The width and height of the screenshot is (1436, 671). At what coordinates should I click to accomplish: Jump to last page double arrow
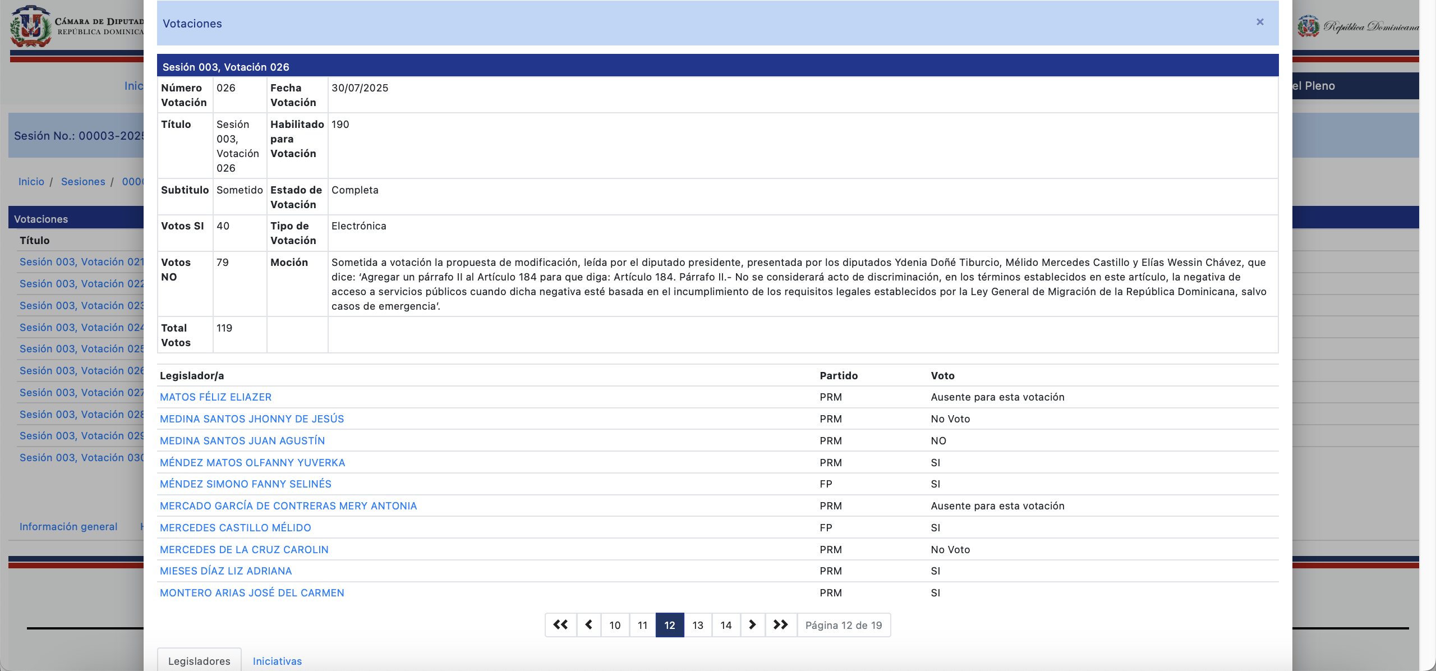pos(780,625)
